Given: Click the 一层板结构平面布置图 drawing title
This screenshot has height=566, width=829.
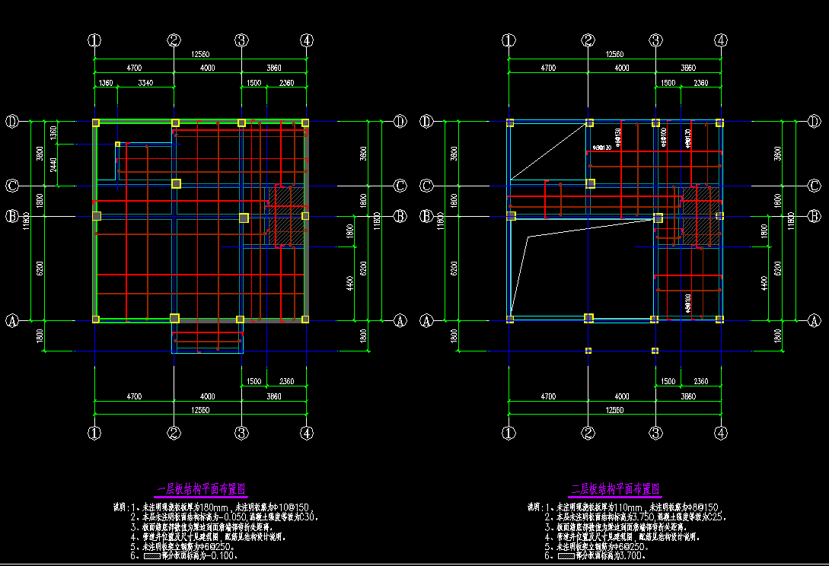Looking at the screenshot, I should pyautogui.click(x=201, y=489).
